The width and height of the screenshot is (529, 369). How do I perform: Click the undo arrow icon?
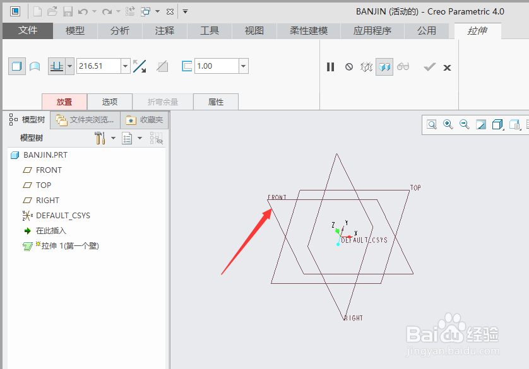click(83, 12)
